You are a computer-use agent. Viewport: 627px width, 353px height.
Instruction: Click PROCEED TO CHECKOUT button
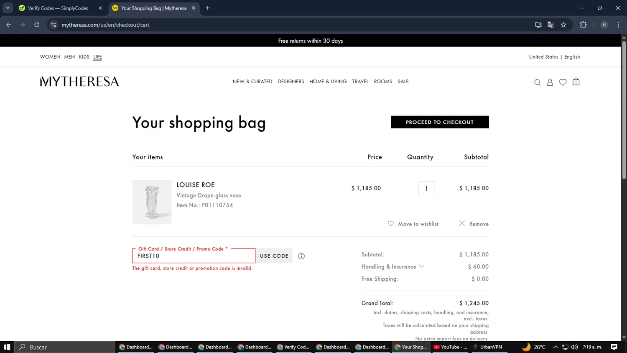coord(440,122)
